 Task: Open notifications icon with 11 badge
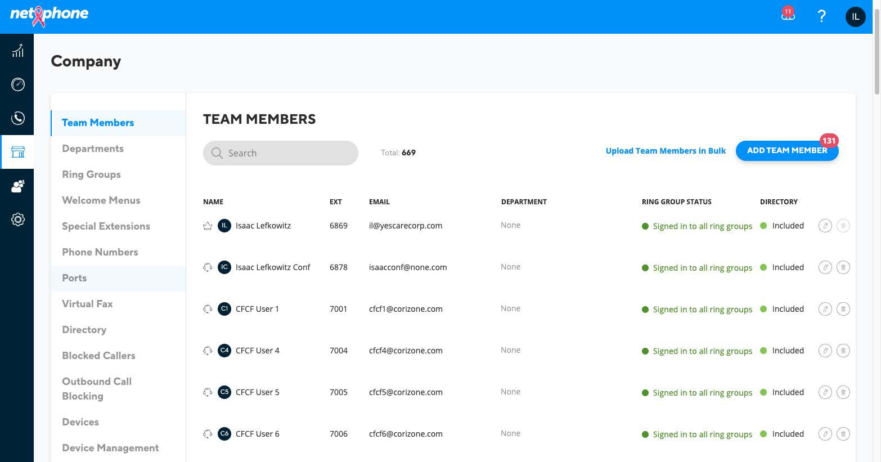click(788, 14)
